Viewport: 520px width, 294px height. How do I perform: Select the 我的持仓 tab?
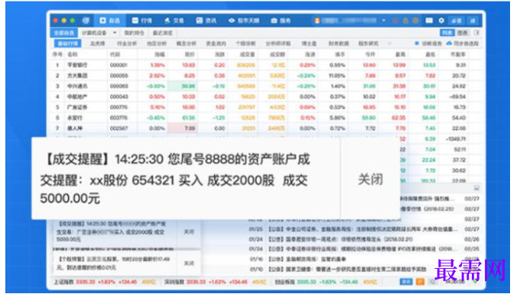[x=134, y=33]
